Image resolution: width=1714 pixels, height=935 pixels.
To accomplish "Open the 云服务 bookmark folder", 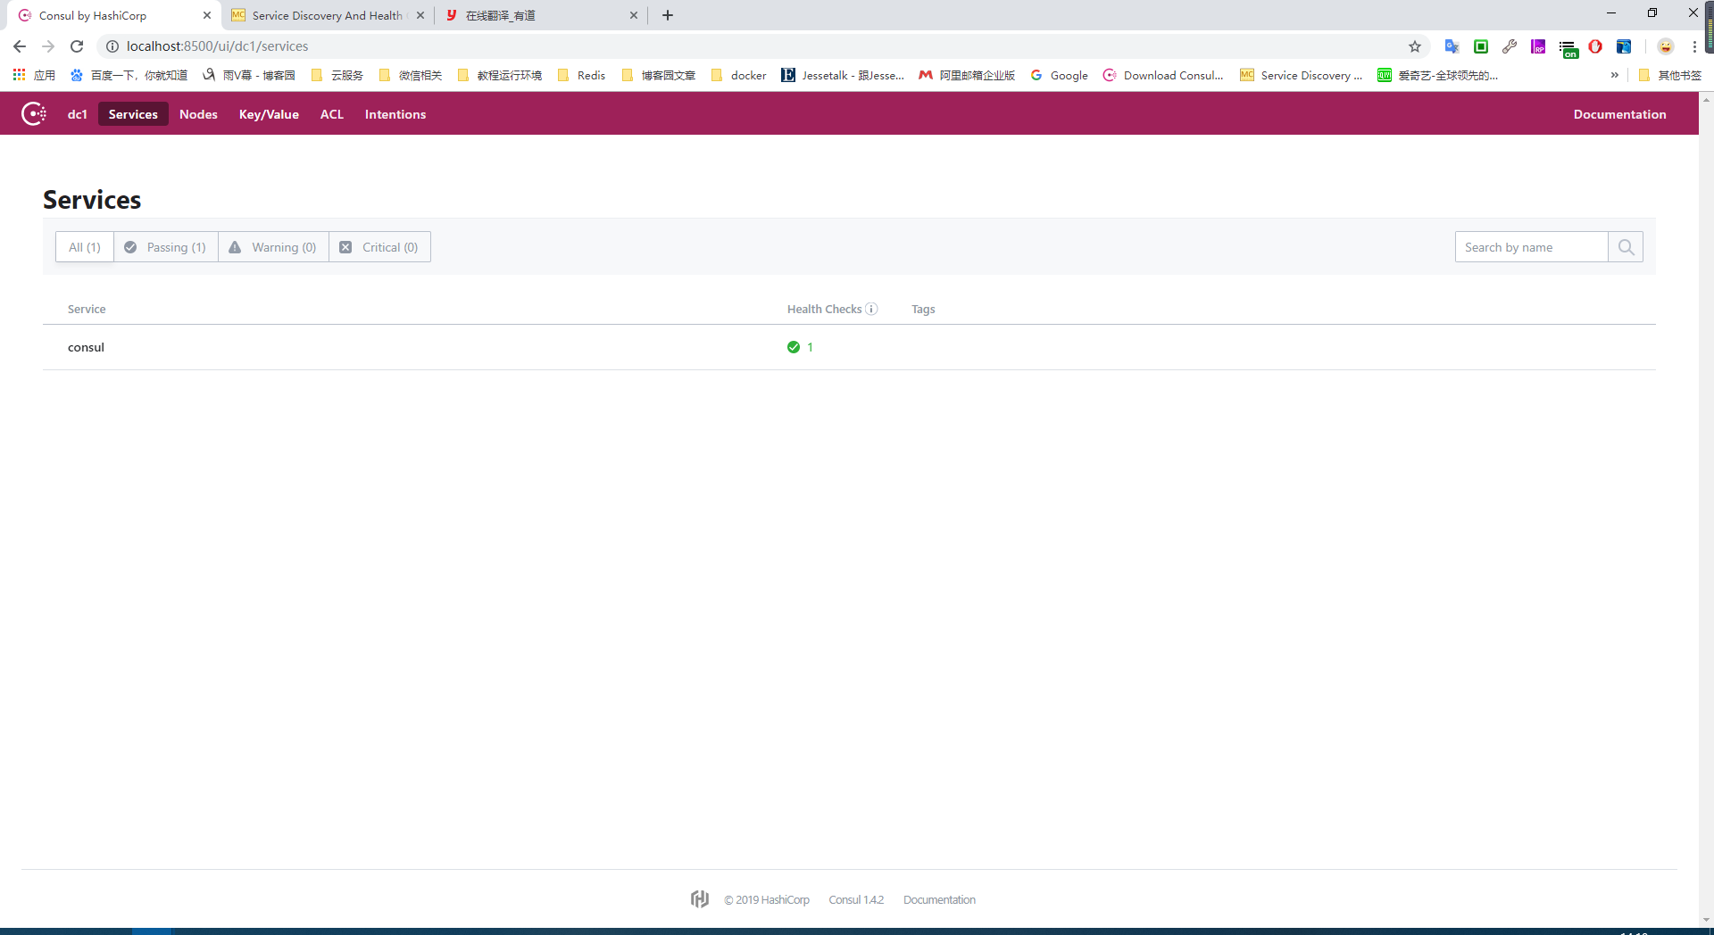I will pyautogui.click(x=337, y=75).
